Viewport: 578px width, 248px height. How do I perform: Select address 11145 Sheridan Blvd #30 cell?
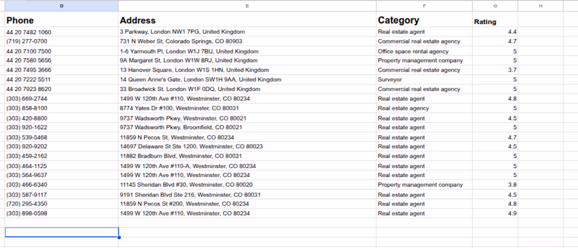pyautogui.click(x=247, y=184)
